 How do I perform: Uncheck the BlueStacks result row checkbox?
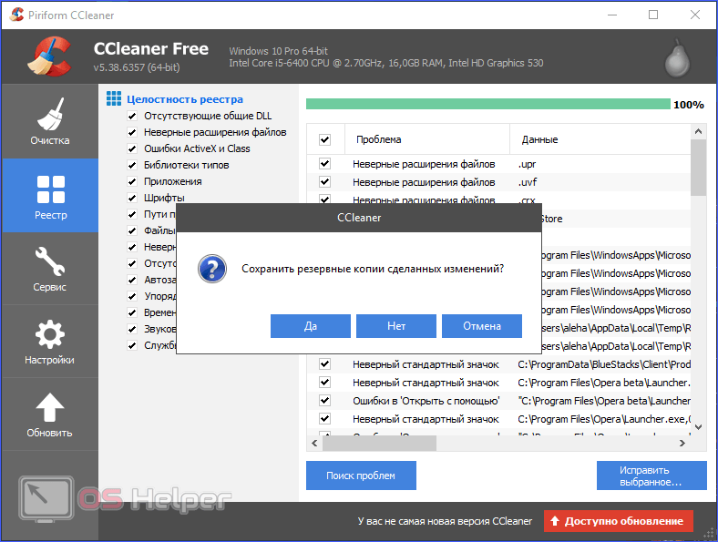[324, 364]
